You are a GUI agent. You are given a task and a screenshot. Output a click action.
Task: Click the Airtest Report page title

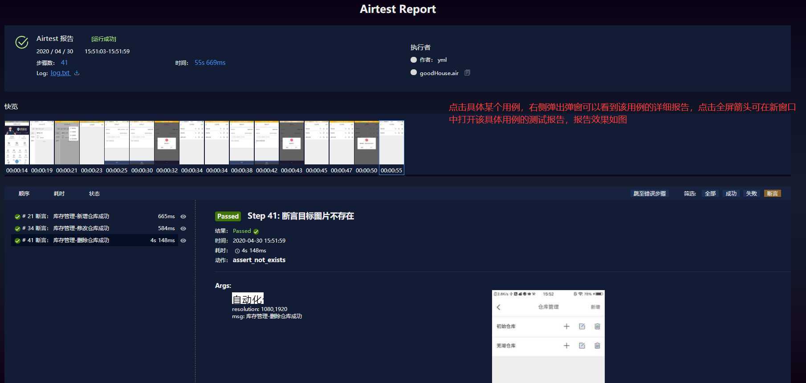[398, 9]
